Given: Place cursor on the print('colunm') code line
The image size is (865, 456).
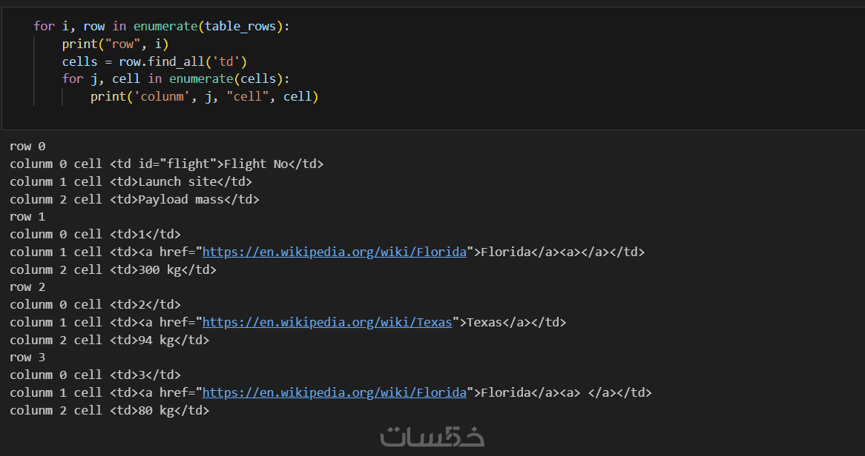Looking at the screenshot, I should point(204,96).
